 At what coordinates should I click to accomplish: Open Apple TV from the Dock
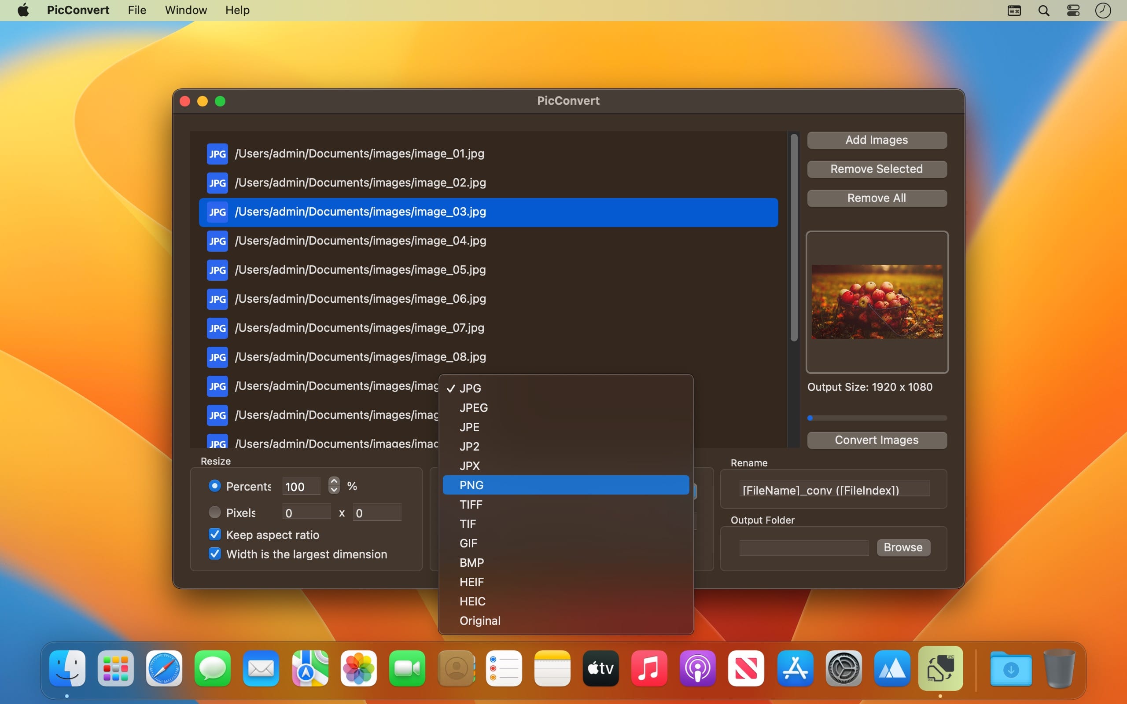(x=601, y=668)
